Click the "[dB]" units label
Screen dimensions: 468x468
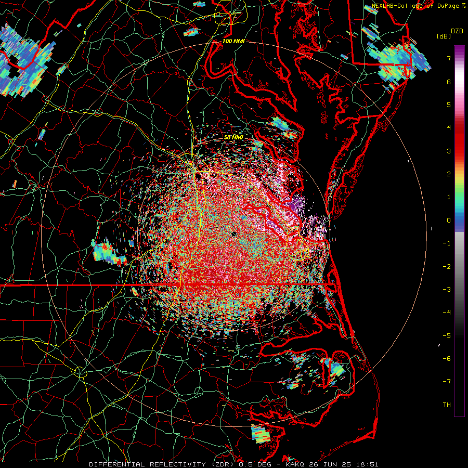pyautogui.click(x=443, y=36)
